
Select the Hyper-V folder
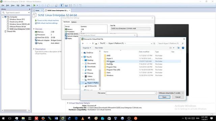pyautogui.click(x=109, y=58)
